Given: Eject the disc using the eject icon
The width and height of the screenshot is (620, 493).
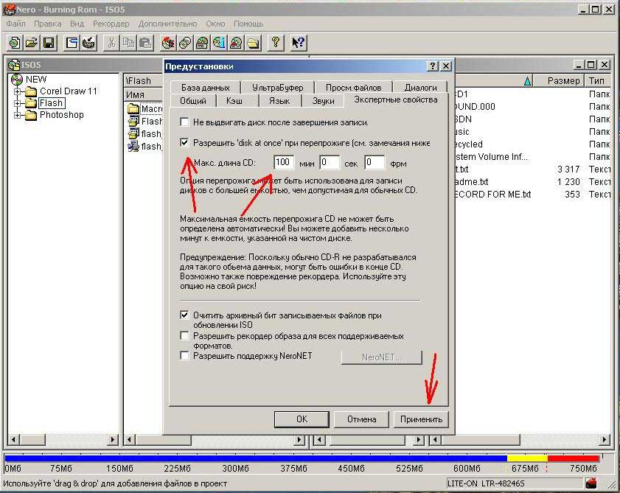Looking at the screenshot, I should click(x=236, y=42).
